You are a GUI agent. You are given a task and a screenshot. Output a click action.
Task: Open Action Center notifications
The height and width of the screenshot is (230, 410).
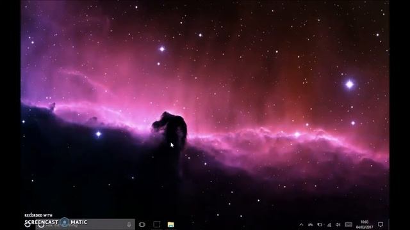[x=381, y=224]
